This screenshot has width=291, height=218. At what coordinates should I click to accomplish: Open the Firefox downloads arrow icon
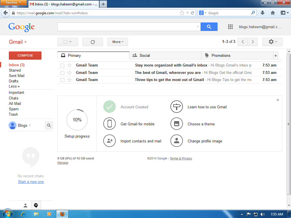click(x=263, y=13)
